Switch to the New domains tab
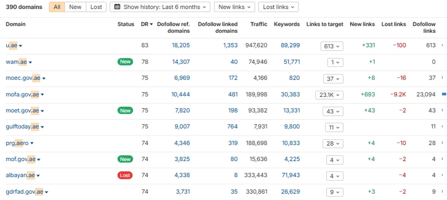Screen dimensions: 447x200 pyautogui.click(x=75, y=7)
